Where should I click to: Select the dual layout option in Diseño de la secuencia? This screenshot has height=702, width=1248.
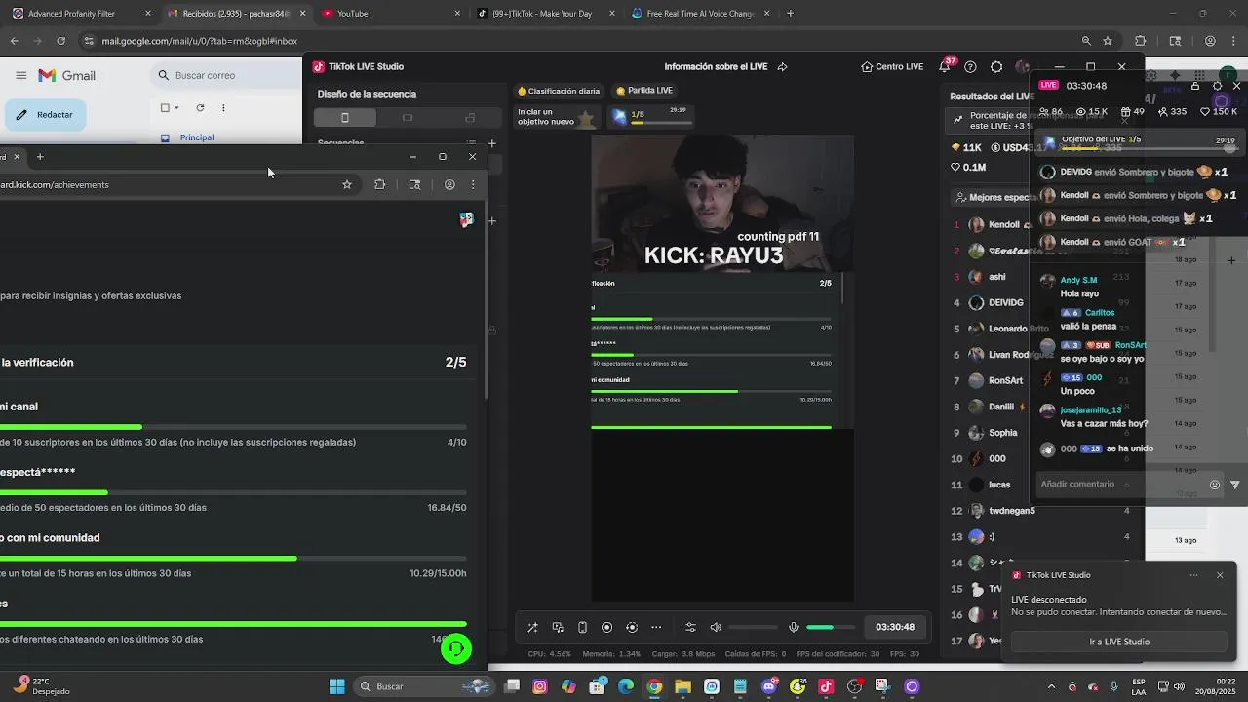coord(470,117)
